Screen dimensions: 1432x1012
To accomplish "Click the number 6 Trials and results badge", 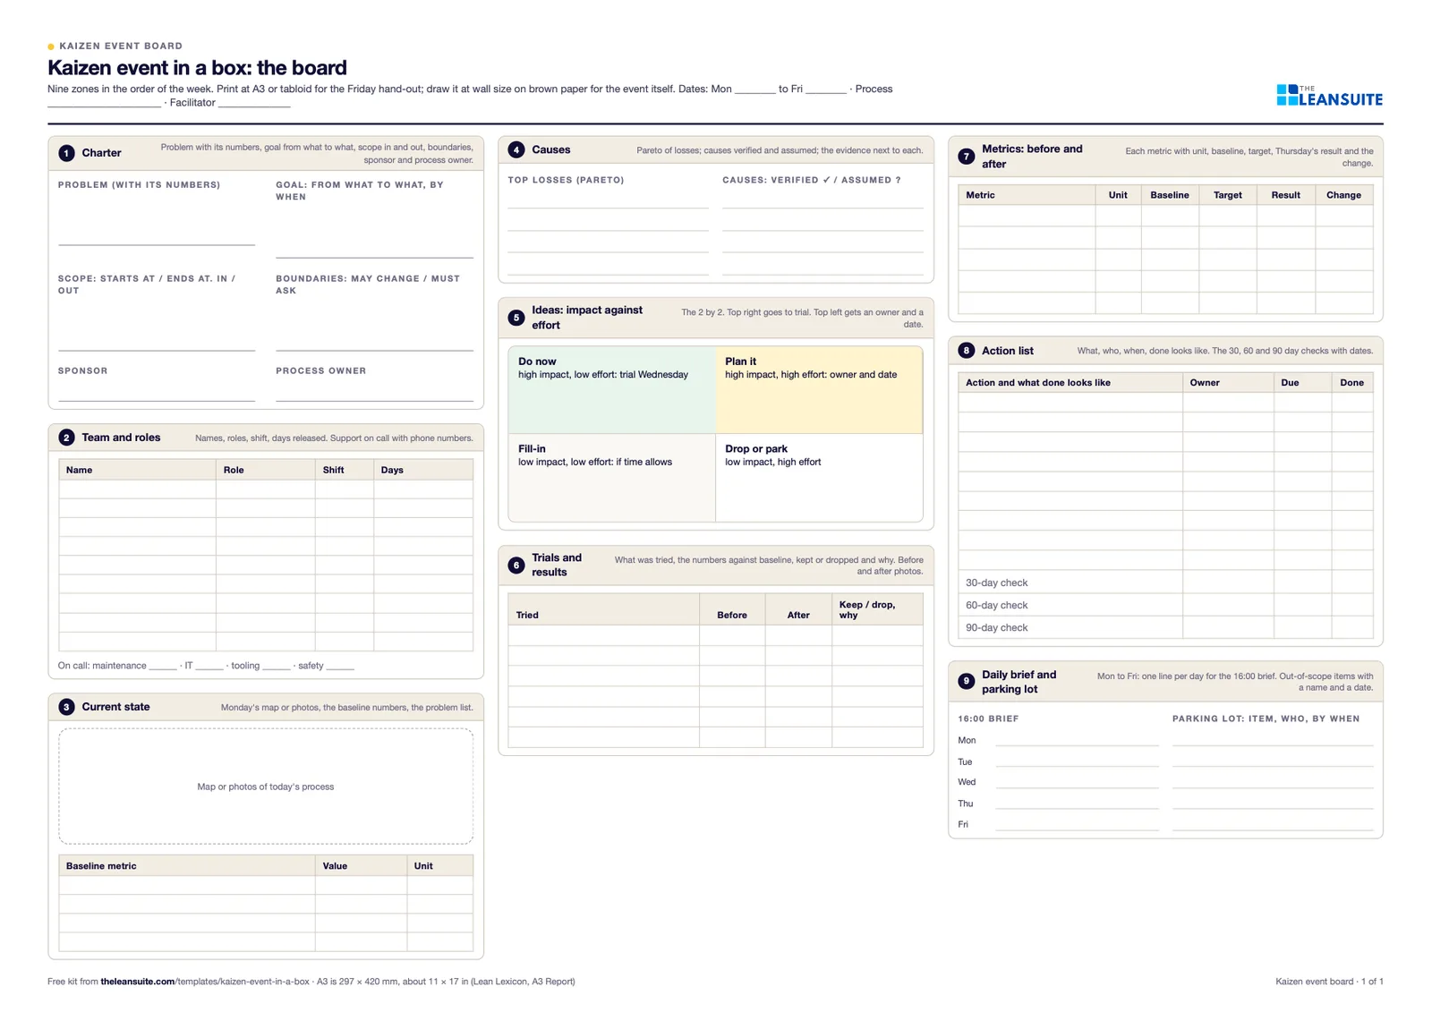I will 516,566.
